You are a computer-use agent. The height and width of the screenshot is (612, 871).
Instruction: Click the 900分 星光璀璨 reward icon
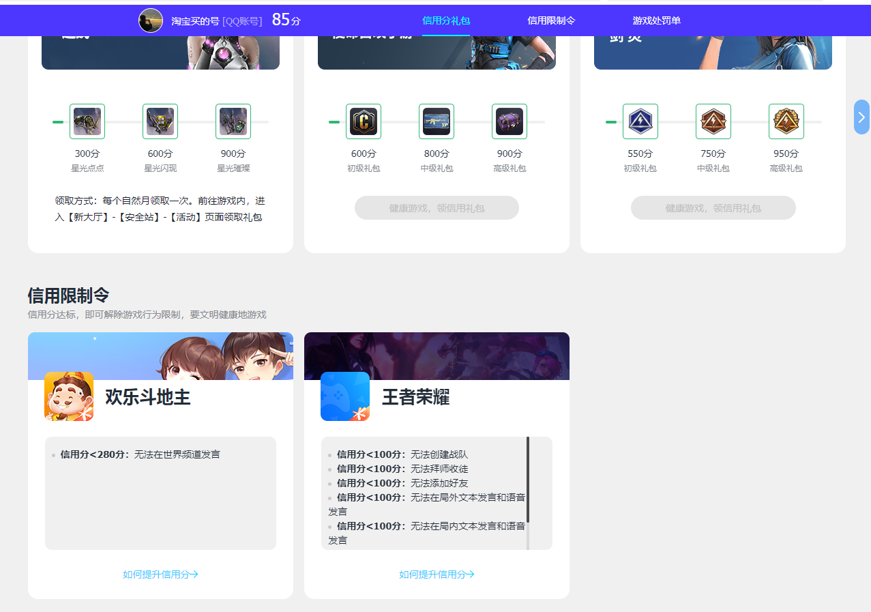(x=233, y=121)
